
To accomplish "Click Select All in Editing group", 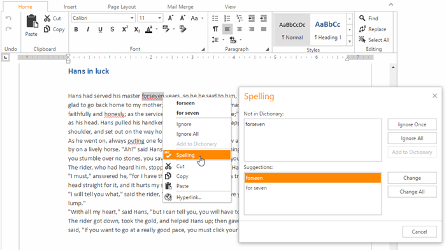I will pyautogui.click(x=374, y=40).
